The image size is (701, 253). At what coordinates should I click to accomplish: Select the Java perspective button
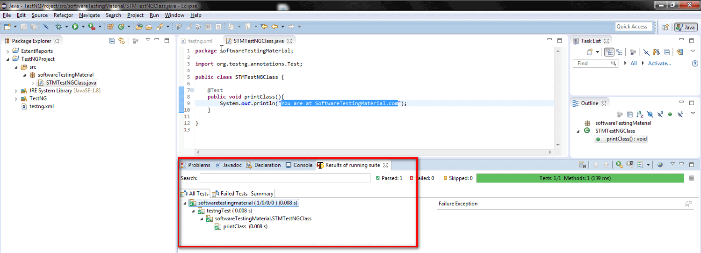[686, 27]
